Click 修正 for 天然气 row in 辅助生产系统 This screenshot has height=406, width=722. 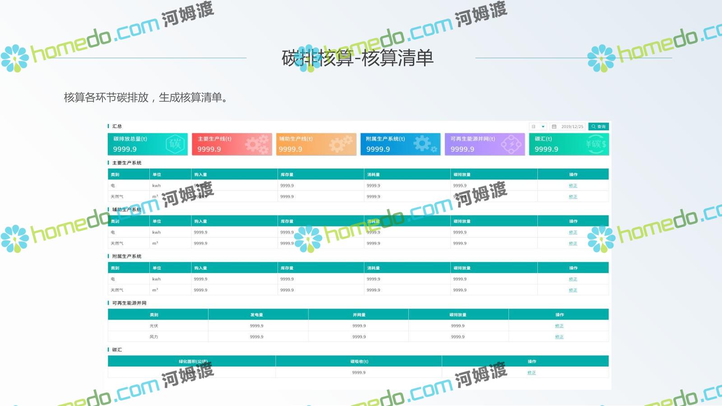(573, 244)
